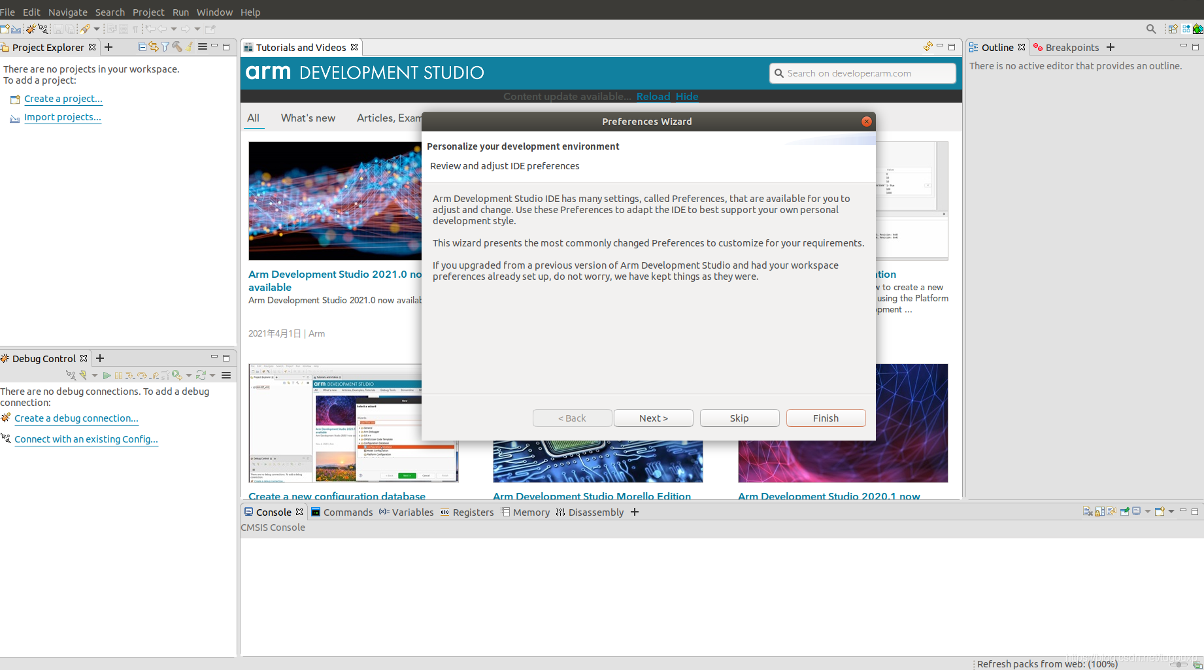Click the Step Over icon in Debug Control

pyautogui.click(x=142, y=375)
